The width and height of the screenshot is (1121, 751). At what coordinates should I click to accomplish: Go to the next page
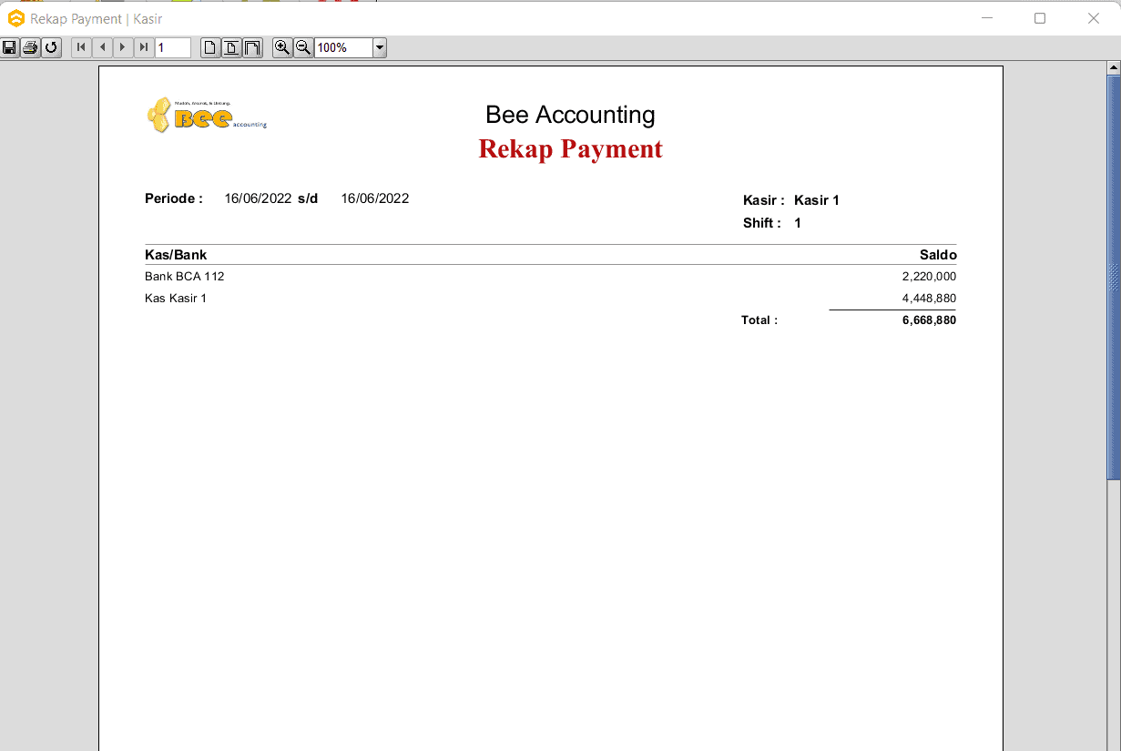click(123, 47)
